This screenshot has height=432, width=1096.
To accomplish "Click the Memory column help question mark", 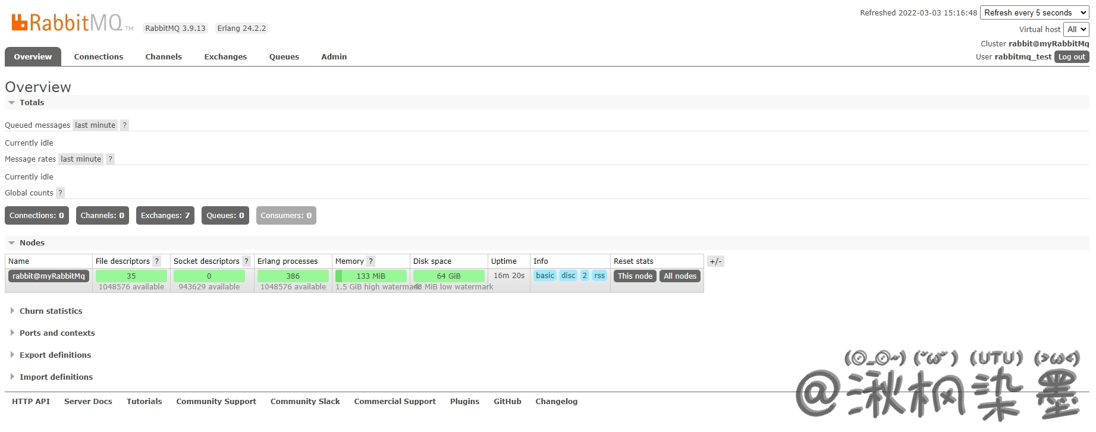I will [370, 261].
